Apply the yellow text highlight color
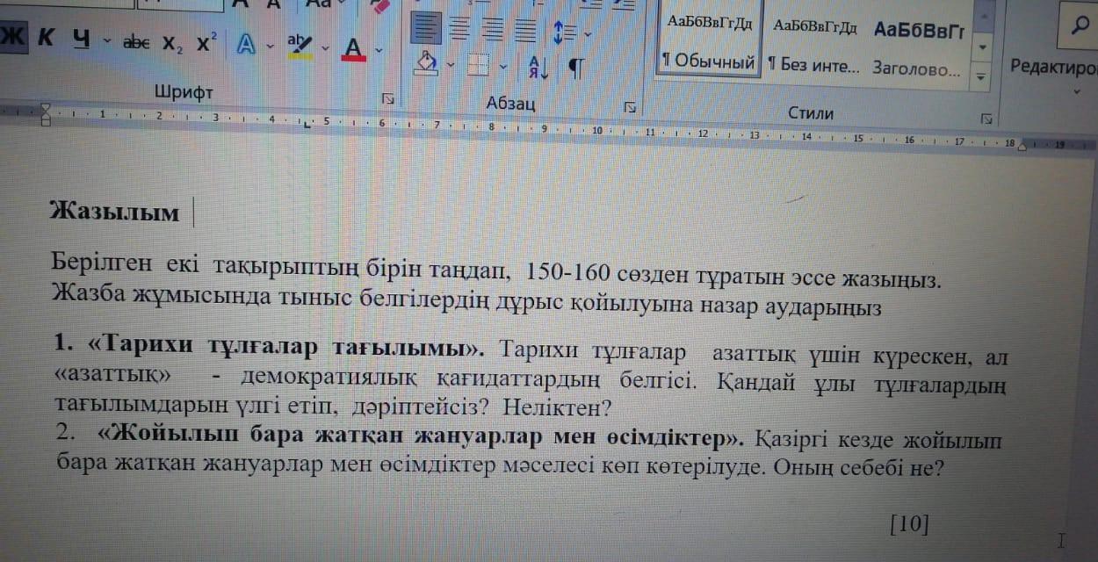 pyautogui.click(x=300, y=47)
